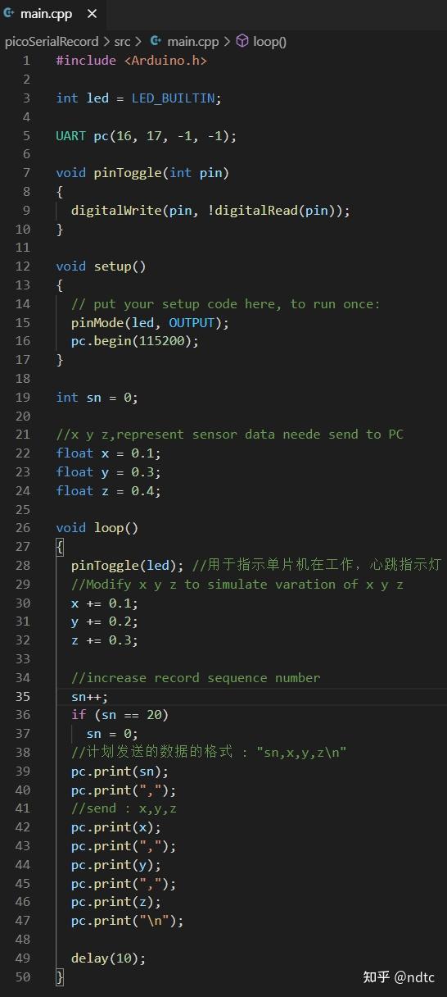Place cursor on pc.begin(115200) line
The width and height of the screenshot is (447, 997).
tap(135, 341)
